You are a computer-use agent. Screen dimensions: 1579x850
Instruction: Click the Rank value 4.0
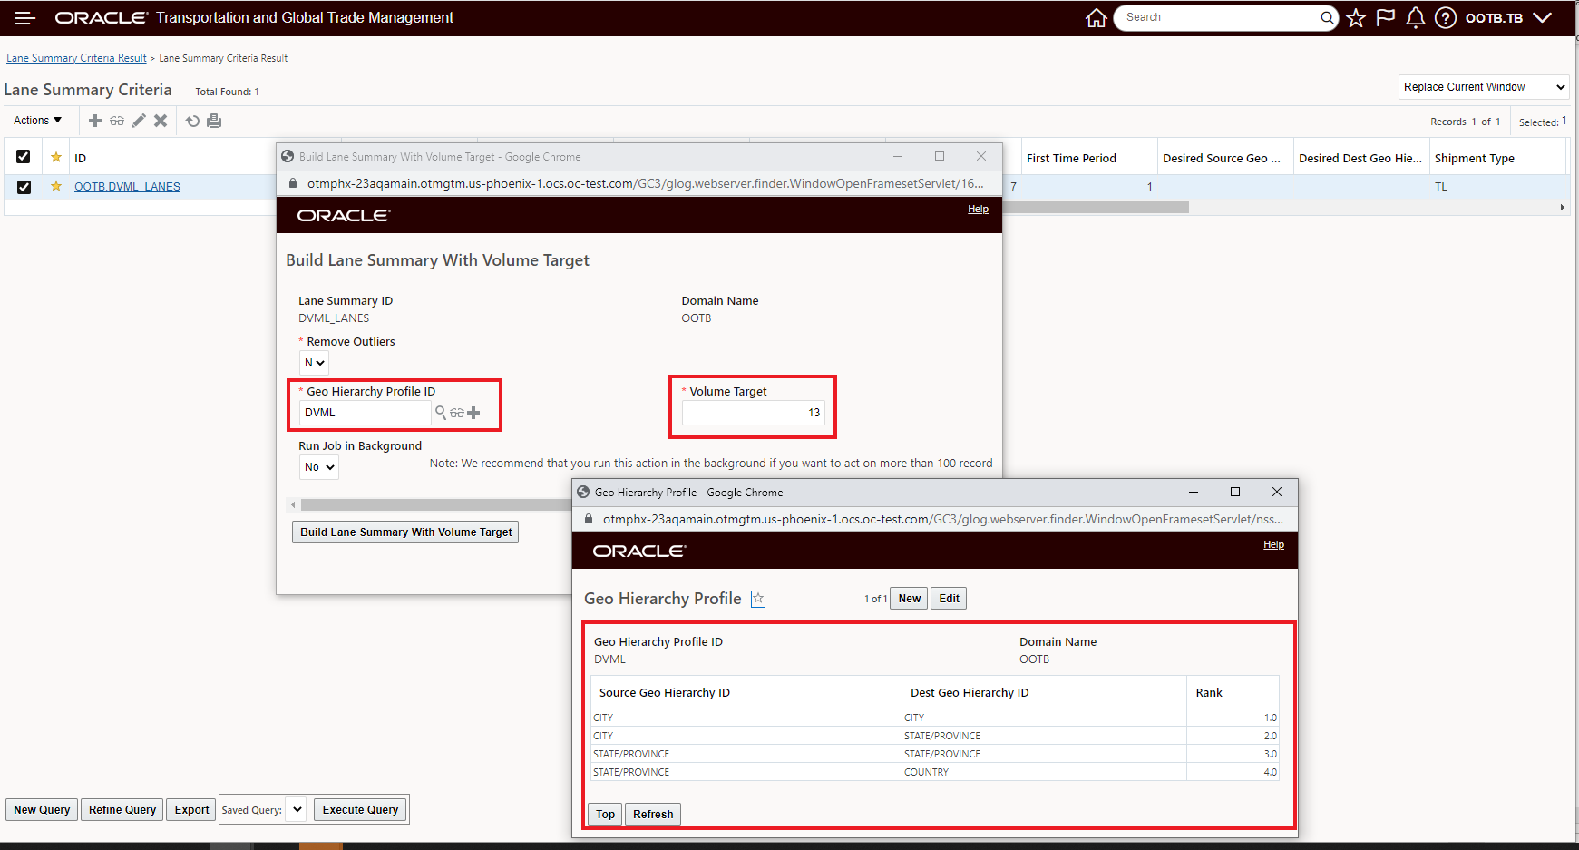point(1271,772)
